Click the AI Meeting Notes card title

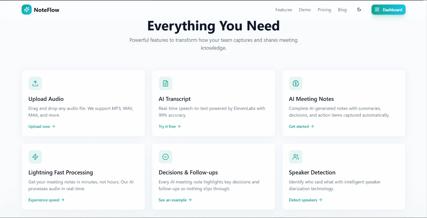click(x=311, y=99)
